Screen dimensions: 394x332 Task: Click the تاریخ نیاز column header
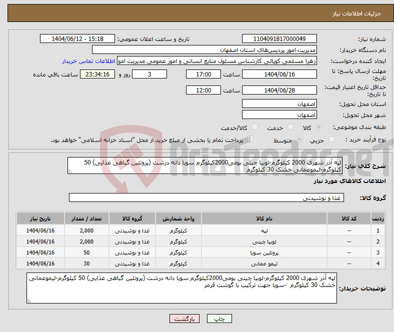40,219
